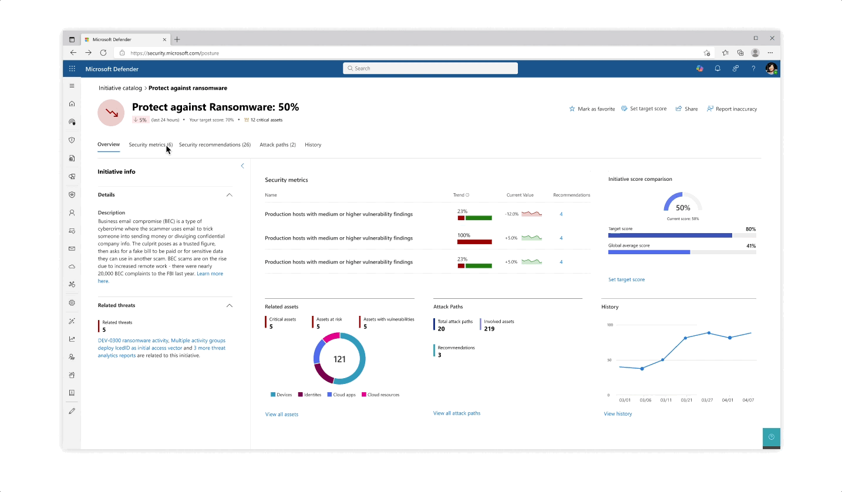Open View all attack paths link
This screenshot has width=842, height=492.
(456, 413)
